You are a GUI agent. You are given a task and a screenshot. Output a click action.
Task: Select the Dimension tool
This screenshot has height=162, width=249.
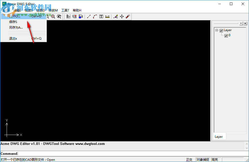[x=107, y=16]
